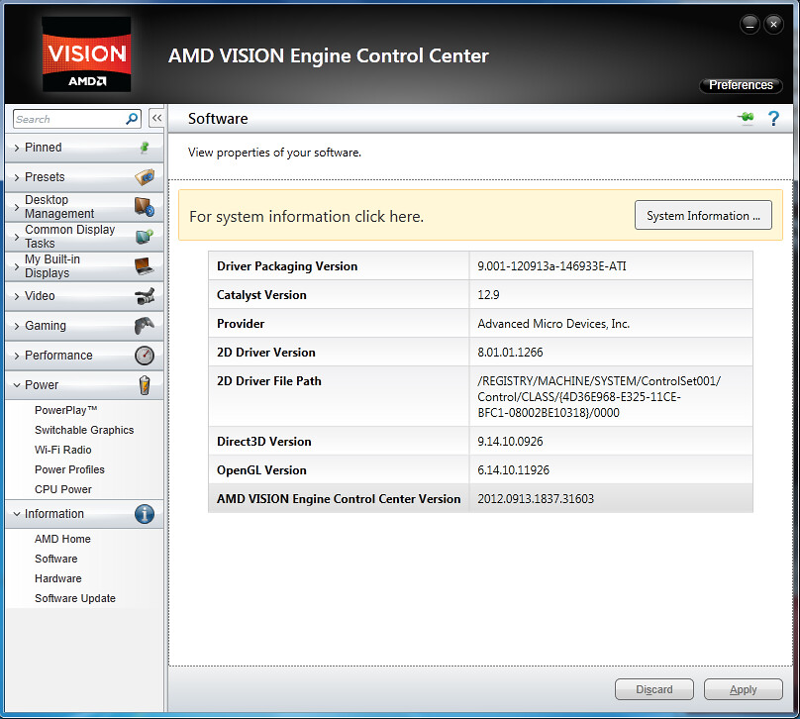Click the Discard button
800x719 pixels.
click(x=654, y=690)
